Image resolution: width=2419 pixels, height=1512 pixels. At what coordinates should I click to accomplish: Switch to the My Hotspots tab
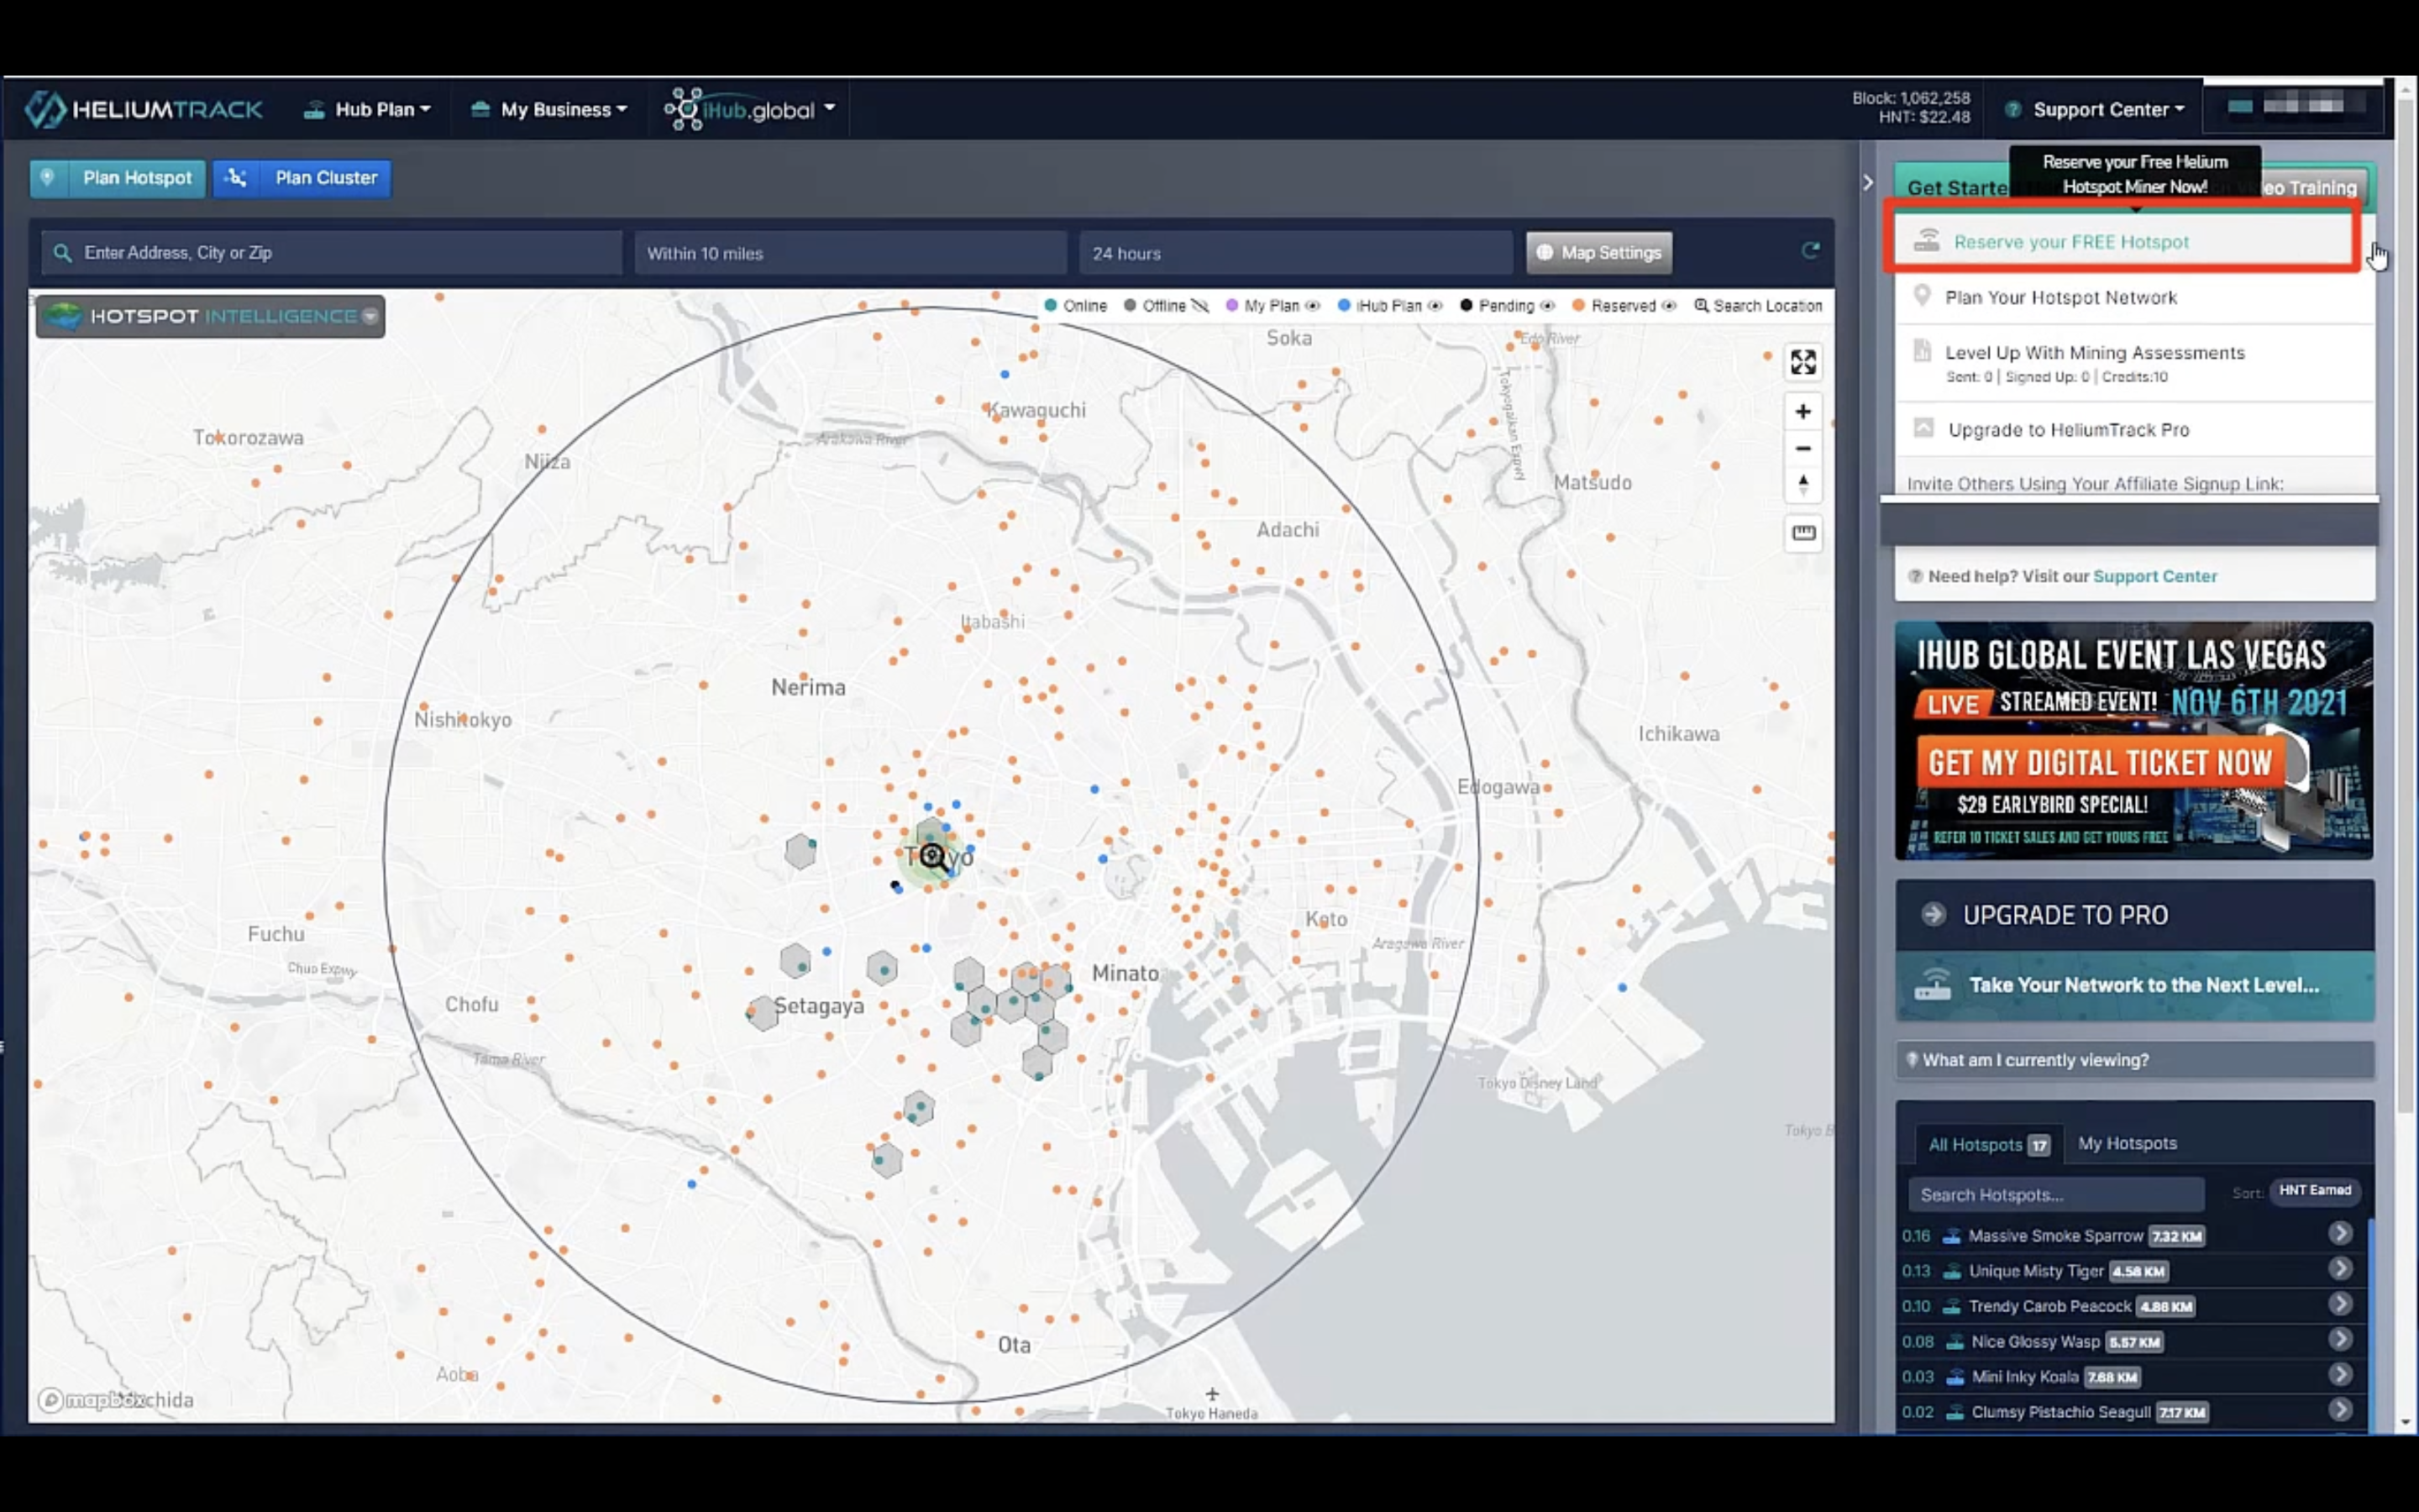tap(2126, 1143)
